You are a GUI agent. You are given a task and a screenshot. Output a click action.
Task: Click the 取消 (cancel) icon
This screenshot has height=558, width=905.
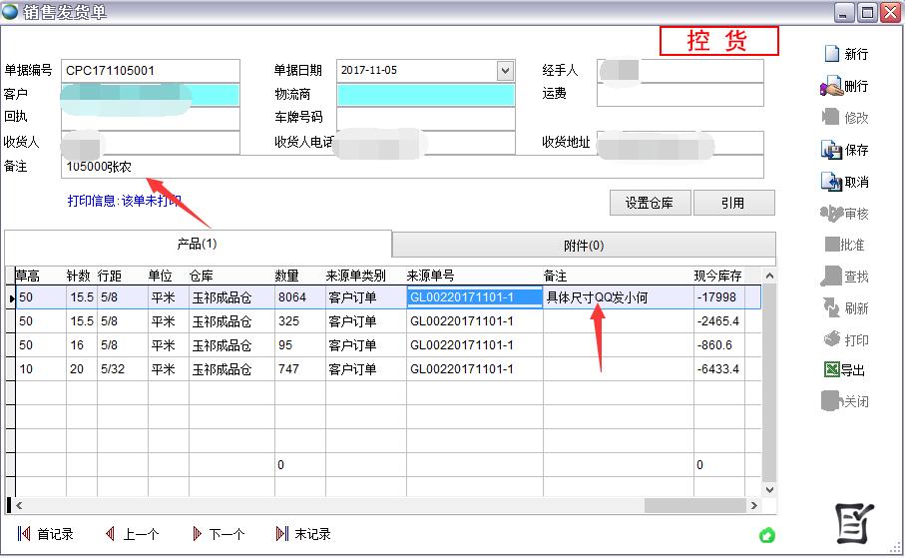tap(831, 182)
